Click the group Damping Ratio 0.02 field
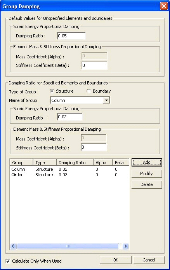This screenshot has width=170, height=270. click(70, 117)
